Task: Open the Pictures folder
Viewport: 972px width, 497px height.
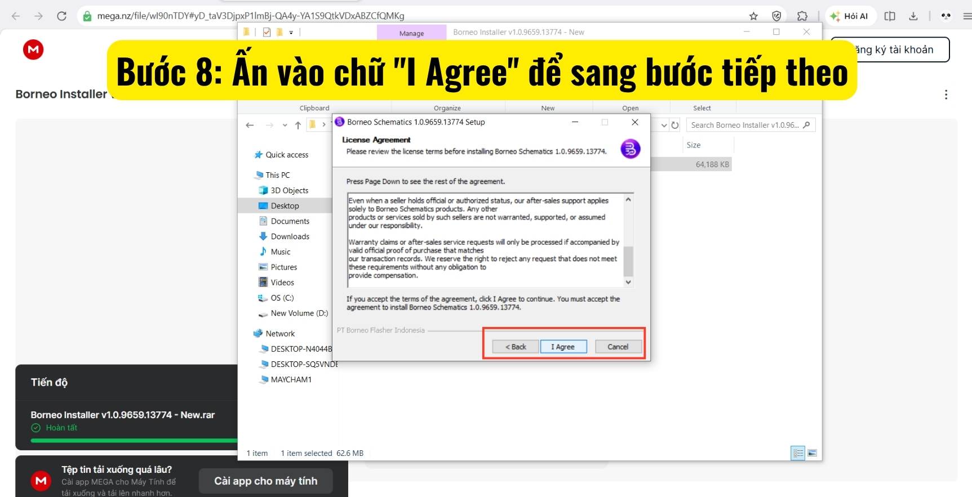Action: pyautogui.click(x=283, y=267)
